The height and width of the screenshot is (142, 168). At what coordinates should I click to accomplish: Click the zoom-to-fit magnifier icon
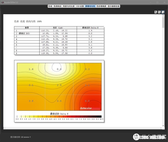tap(163, 12)
